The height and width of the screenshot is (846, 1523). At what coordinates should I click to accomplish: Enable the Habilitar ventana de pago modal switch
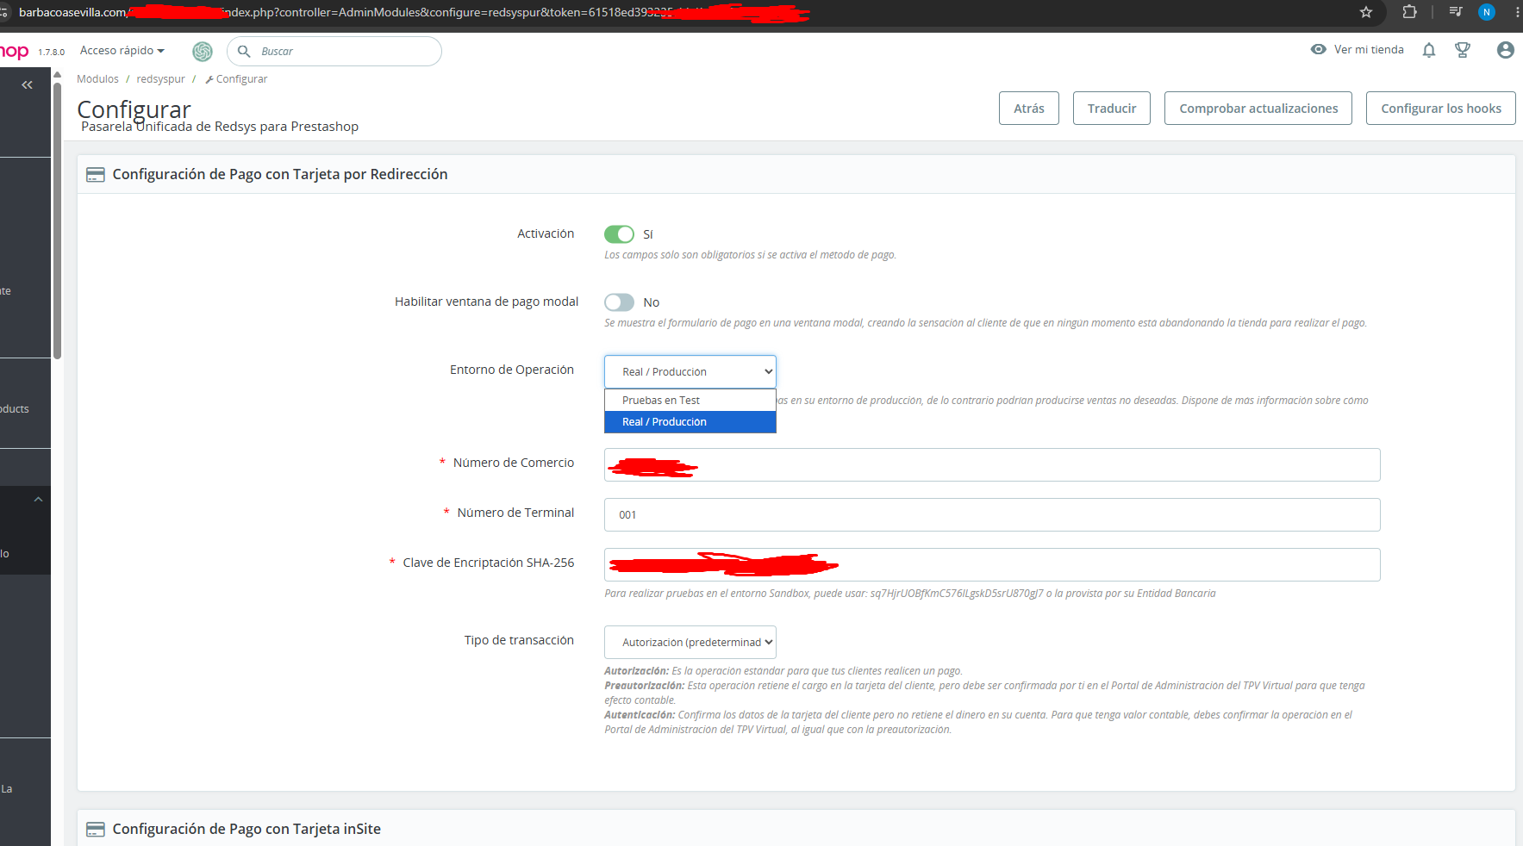(619, 302)
